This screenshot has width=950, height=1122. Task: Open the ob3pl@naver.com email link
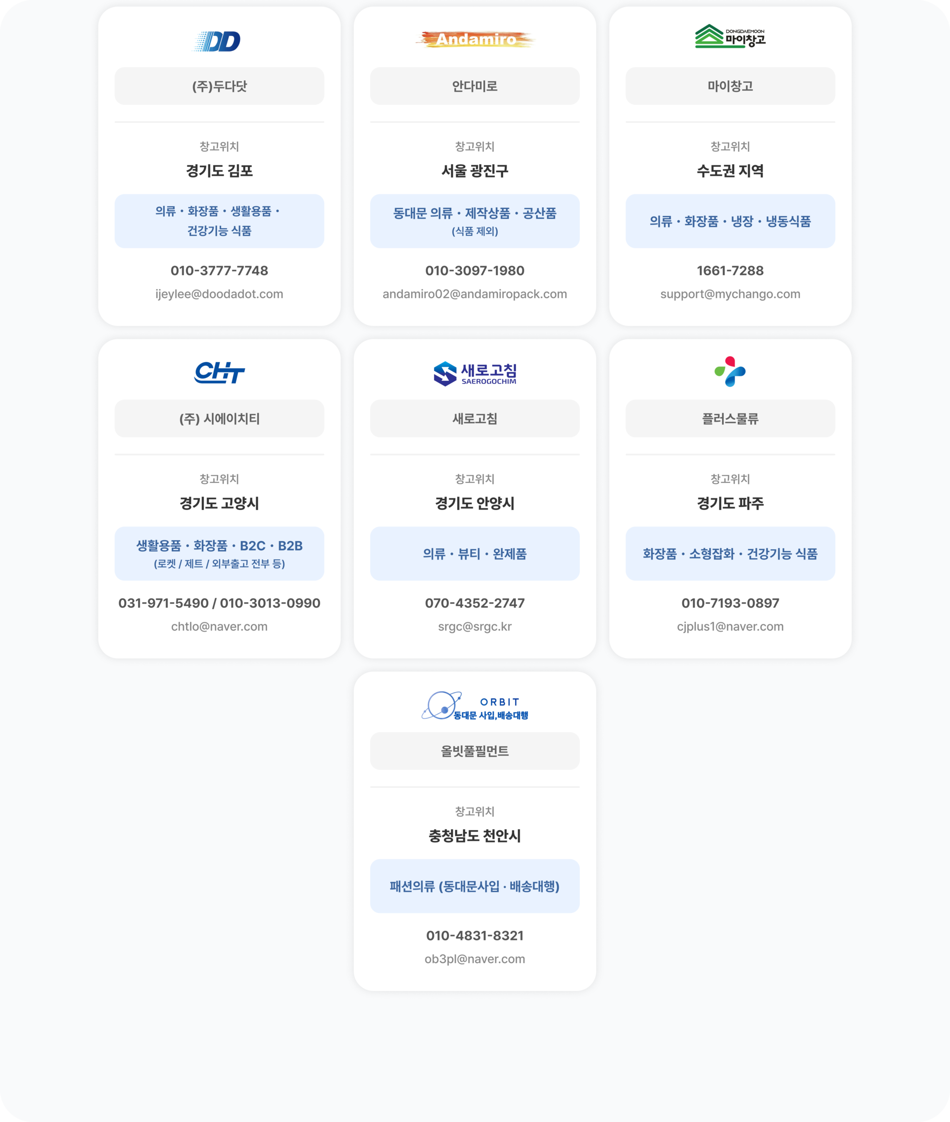click(475, 959)
